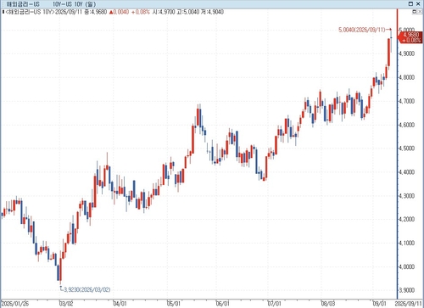Image resolution: width=424 pixels, height=308 pixels.
Task: Click the 4.4000 y-axis label
Action: pos(406,172)
